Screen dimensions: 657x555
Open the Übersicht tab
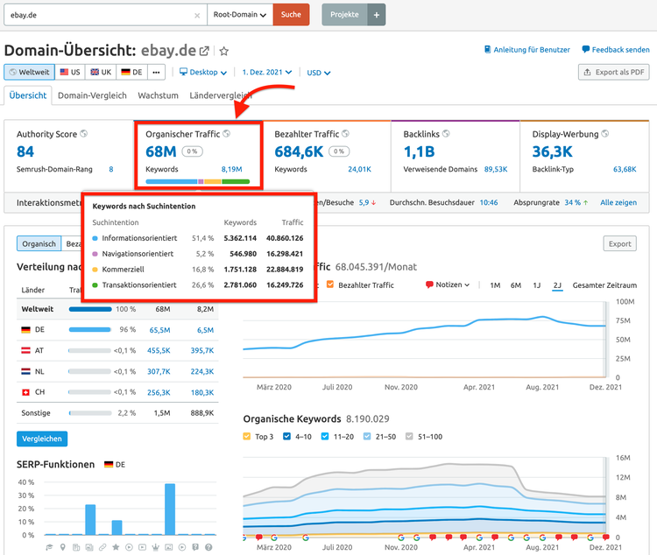[x=28, y=95]
